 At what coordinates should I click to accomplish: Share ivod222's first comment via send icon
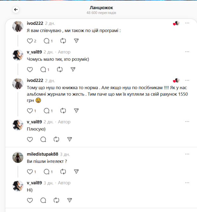pyautogui.click(x=76, y=41)
